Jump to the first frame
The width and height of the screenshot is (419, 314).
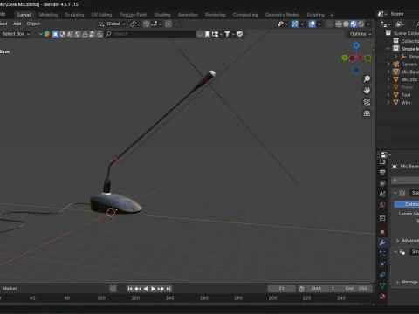click(130, 289)
